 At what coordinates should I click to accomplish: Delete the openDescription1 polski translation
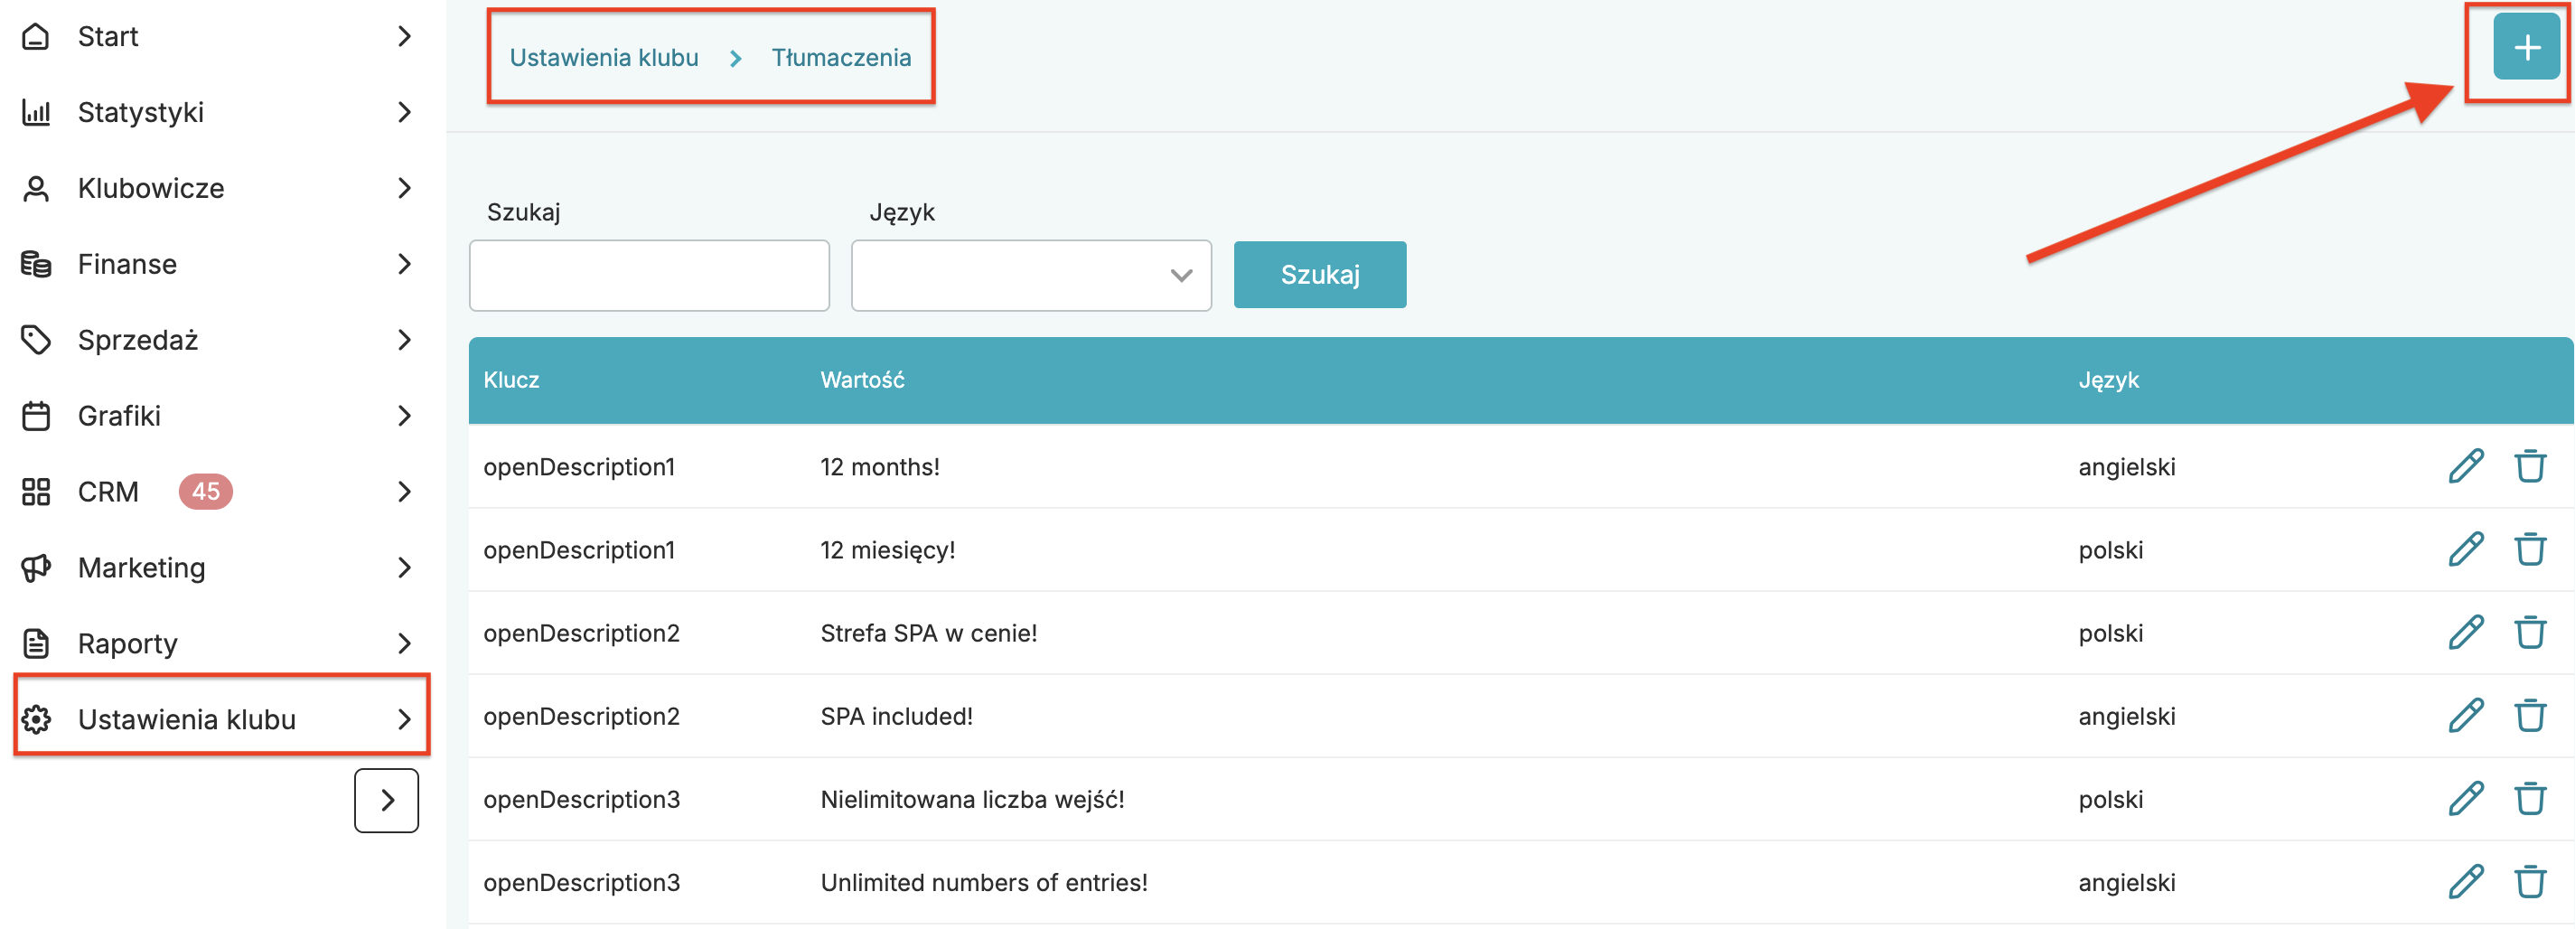pos(2529,550)
